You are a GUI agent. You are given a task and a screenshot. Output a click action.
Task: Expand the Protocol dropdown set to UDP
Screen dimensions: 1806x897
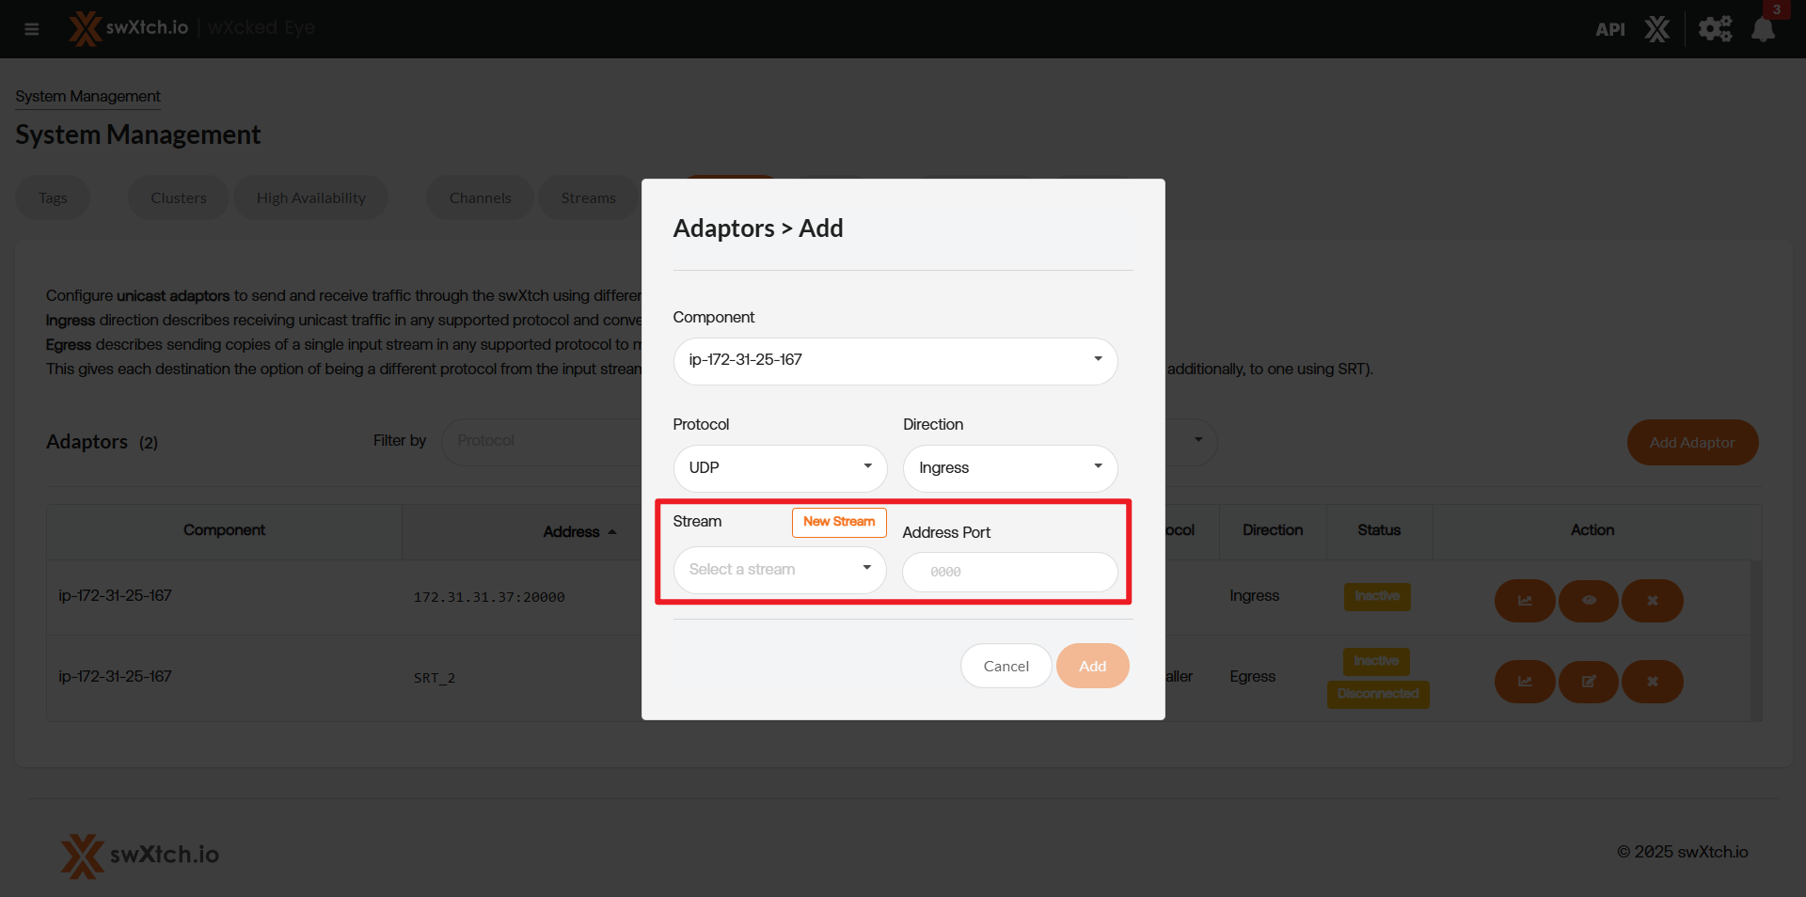780,468
